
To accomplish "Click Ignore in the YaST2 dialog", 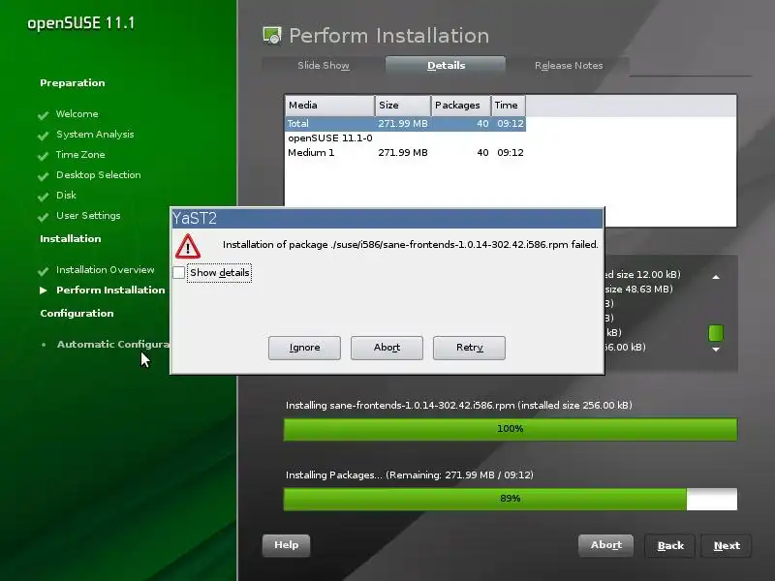I will [x=304, y=348].
